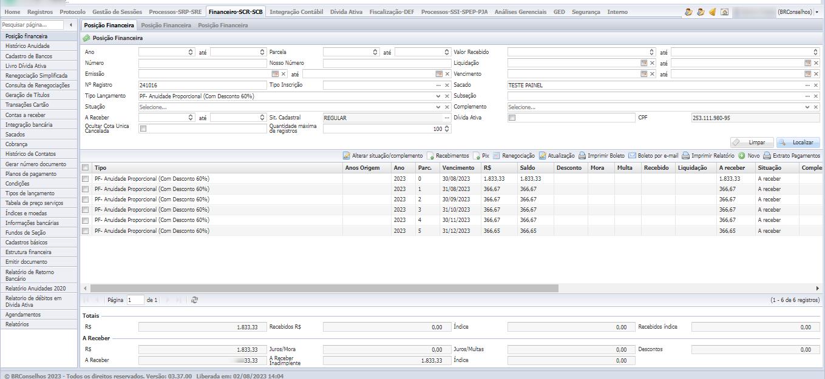Viewport: 825px width, 379px height.
Task: Click the Página number input
Action: pos(135,300)
